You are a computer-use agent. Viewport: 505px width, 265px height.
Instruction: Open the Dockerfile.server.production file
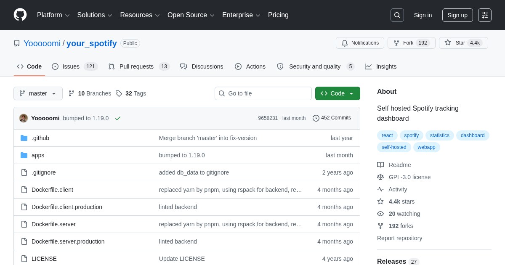pos(68,241)
